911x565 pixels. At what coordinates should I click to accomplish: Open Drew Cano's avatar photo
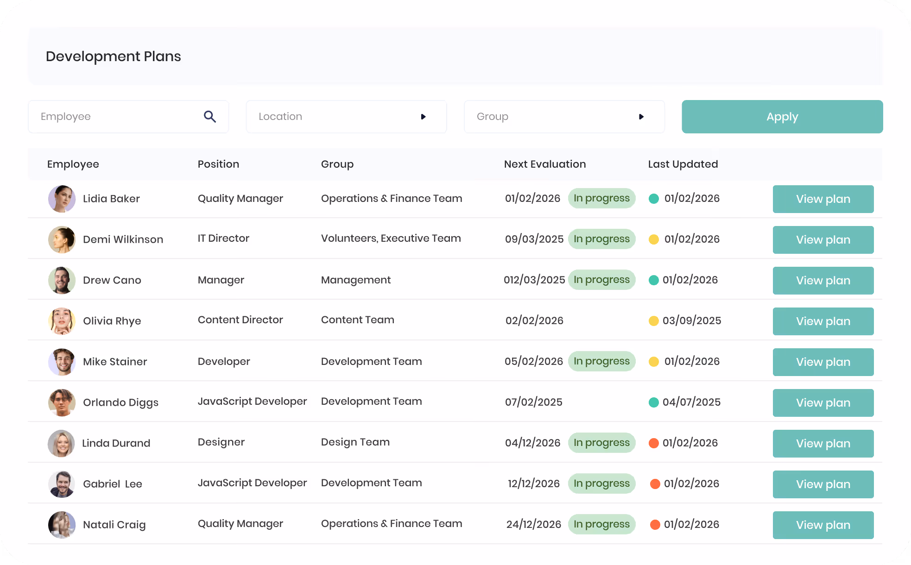tap(62, 280)
